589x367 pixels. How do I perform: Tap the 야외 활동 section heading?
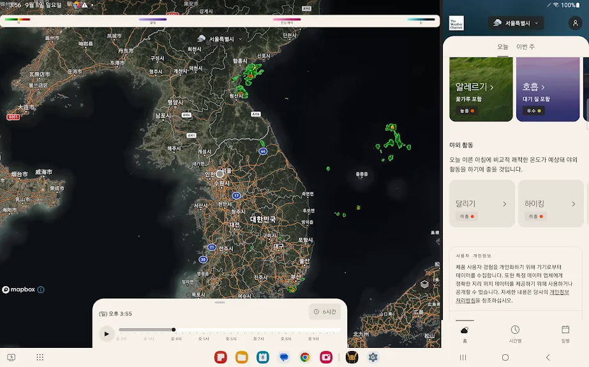[x=461, y=145]
